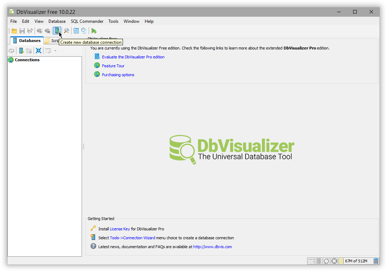Switch to the Scripts tab
The height and width of the screenshot is (272, 387).
coord(52,41)
